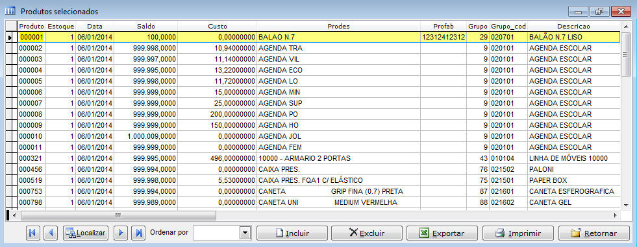Click the CANETA ESFEROGRAFICA description cell
The image size is (637, 247).
[x=573, y=191]
